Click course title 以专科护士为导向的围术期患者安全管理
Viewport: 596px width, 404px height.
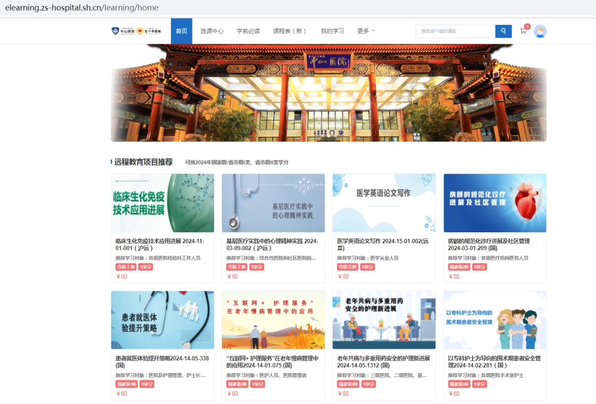coord(494,362)
